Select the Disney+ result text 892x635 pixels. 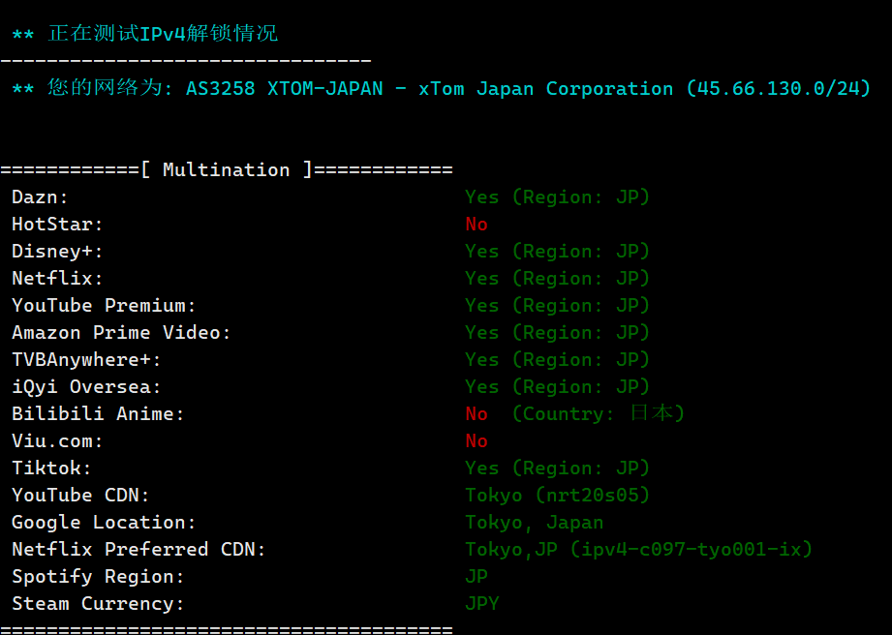pos(558,252)
